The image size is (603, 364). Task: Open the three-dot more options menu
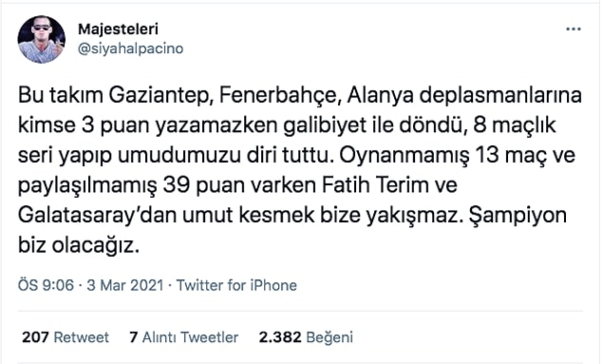point(574,29)
